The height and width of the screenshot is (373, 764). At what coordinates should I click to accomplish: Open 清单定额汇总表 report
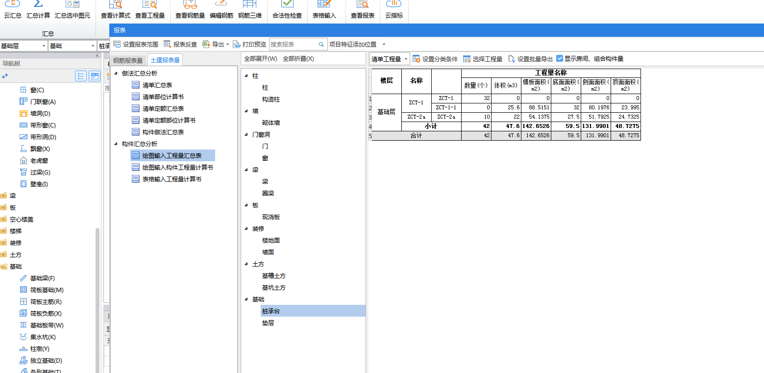point(158,109)
